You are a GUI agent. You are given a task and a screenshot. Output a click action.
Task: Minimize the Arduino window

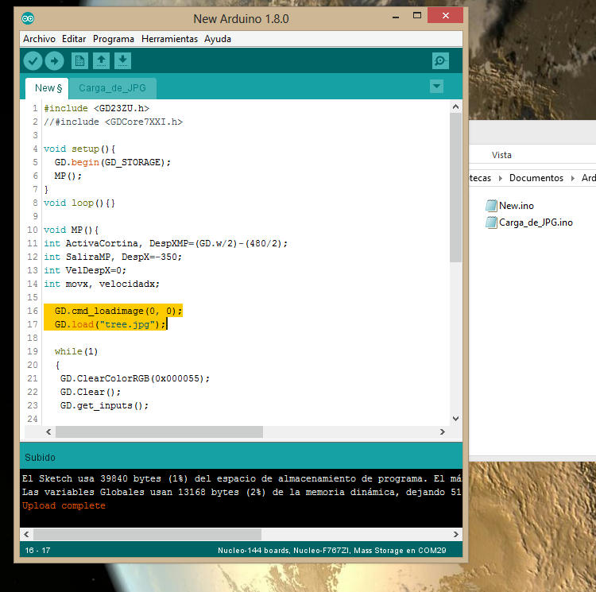(396, 16)
